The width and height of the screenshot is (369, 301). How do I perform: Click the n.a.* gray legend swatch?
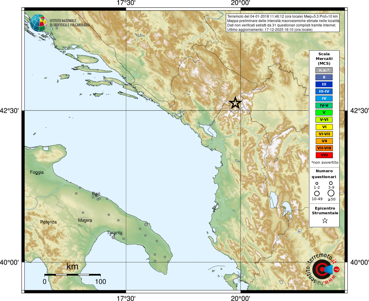[324, 70]
